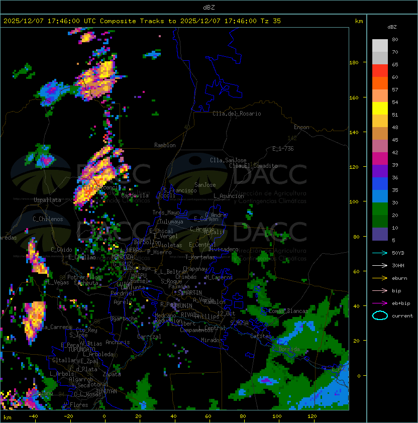Click the Tres_Mayo label on the map
The height and width of the screenshot is (423, 418).
click(x=166, y=213)
